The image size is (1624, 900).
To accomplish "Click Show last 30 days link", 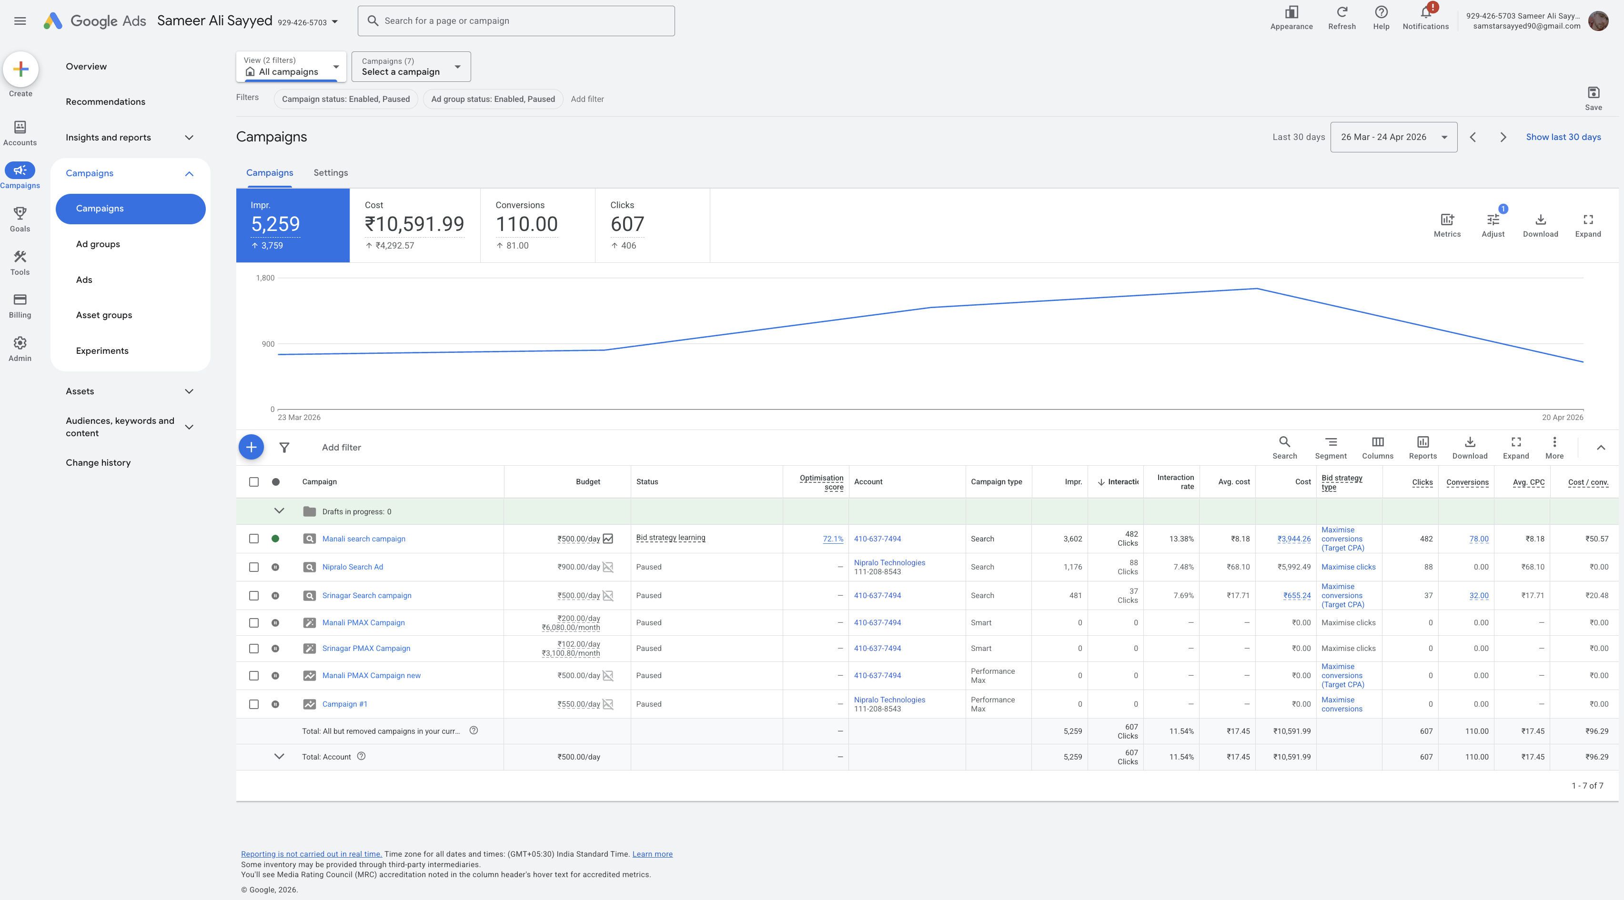I will coord(1563,137).
